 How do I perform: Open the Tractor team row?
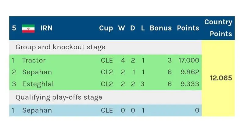[x=106, y=60]
